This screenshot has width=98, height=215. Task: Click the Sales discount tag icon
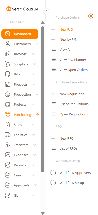coord(8,125)
